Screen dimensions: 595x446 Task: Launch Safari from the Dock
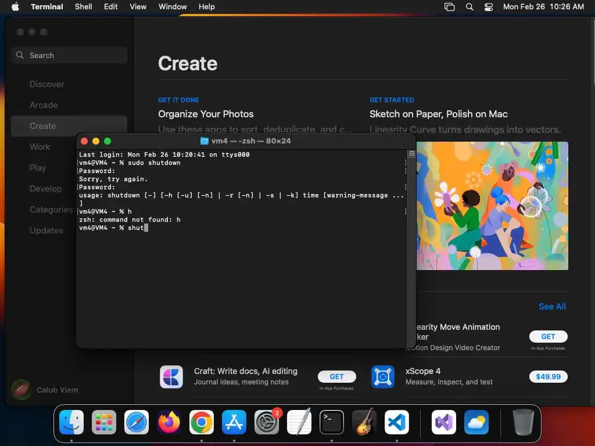pos(137,422)
